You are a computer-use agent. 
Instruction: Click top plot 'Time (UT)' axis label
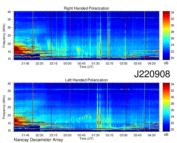86,67
